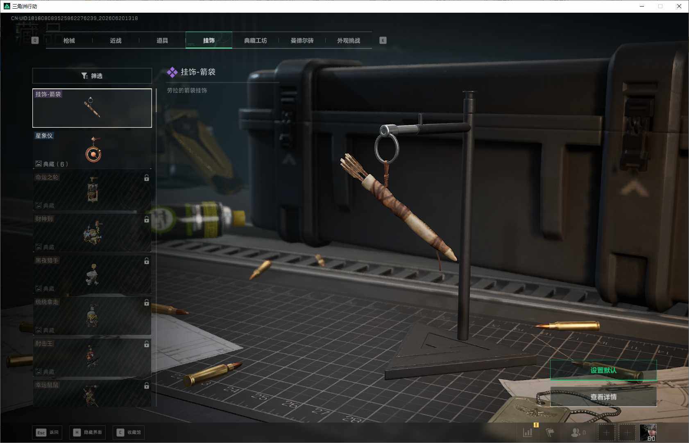Click the first plus squad slot

[607, 432]
